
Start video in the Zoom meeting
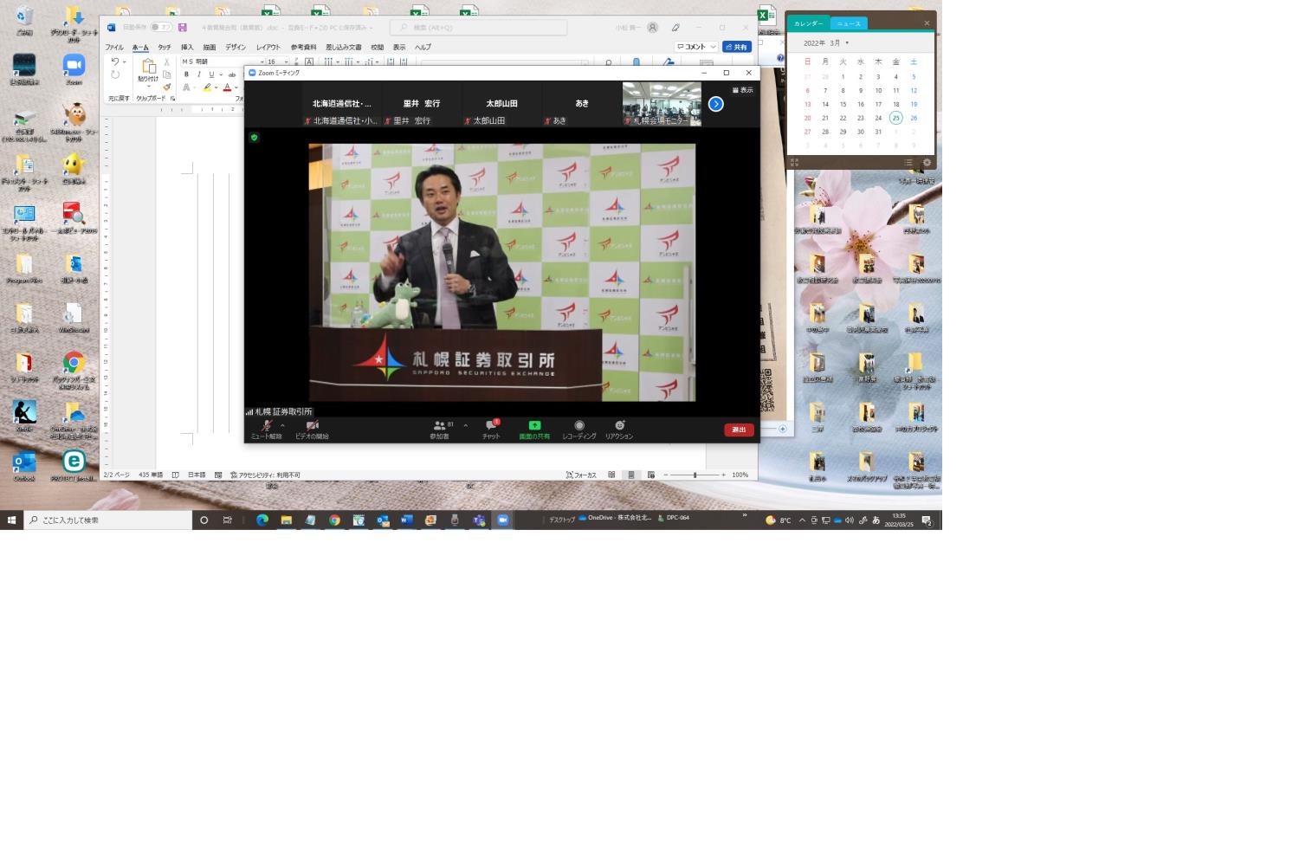coord(312,428)
